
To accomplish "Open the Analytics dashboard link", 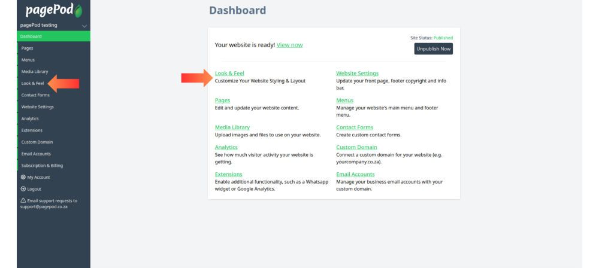I will [x=226, y=147].
